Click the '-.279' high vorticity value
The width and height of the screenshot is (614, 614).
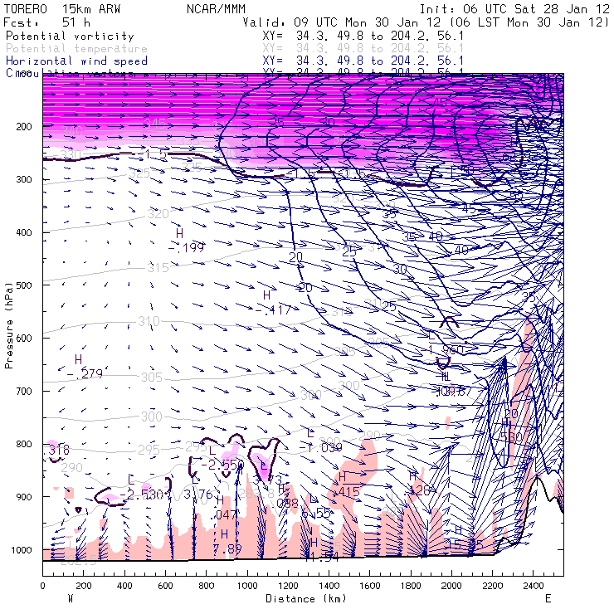[85, 374]
